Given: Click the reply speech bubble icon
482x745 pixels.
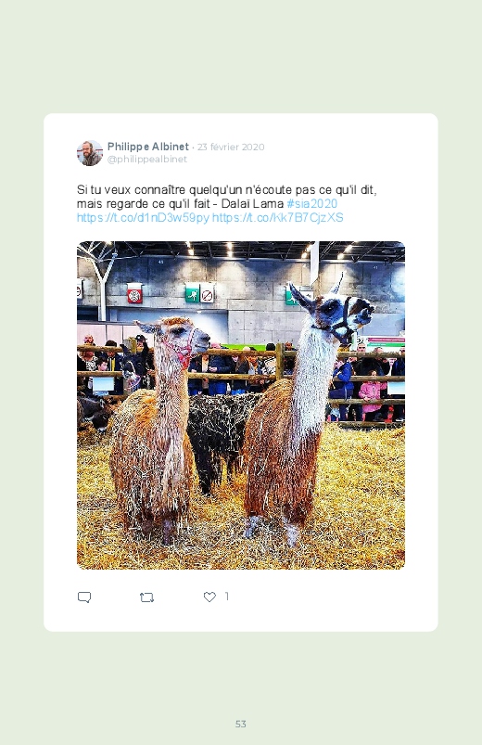Looking at the screenshot, I should pyautogui.click(x=84, y=597).
